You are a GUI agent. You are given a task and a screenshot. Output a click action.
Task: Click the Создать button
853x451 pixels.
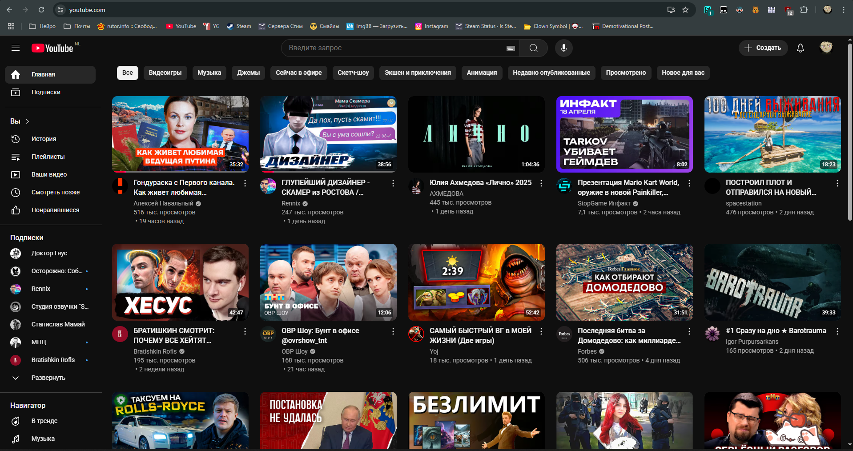tap(763, 48)
